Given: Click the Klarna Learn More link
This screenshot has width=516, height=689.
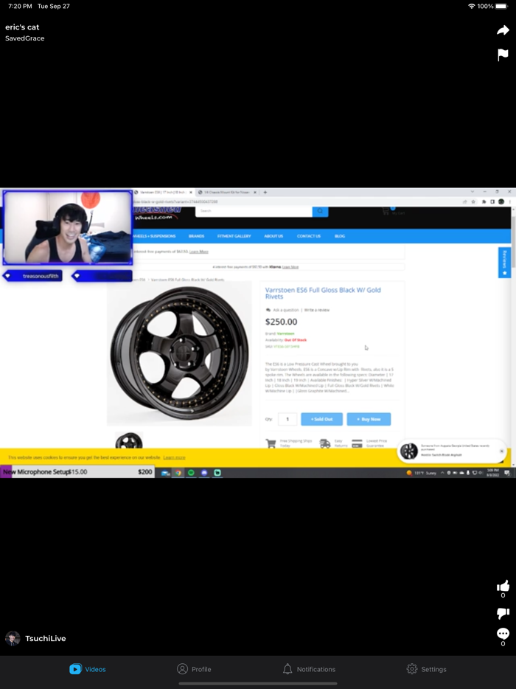Looking at the screenshot, I should (x=290, y=267).
